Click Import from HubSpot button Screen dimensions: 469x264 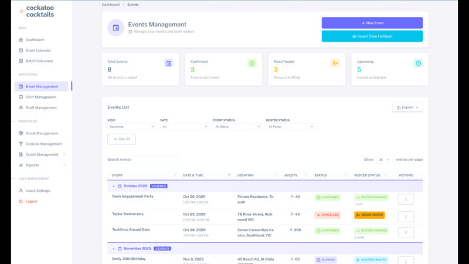(372, 36)
